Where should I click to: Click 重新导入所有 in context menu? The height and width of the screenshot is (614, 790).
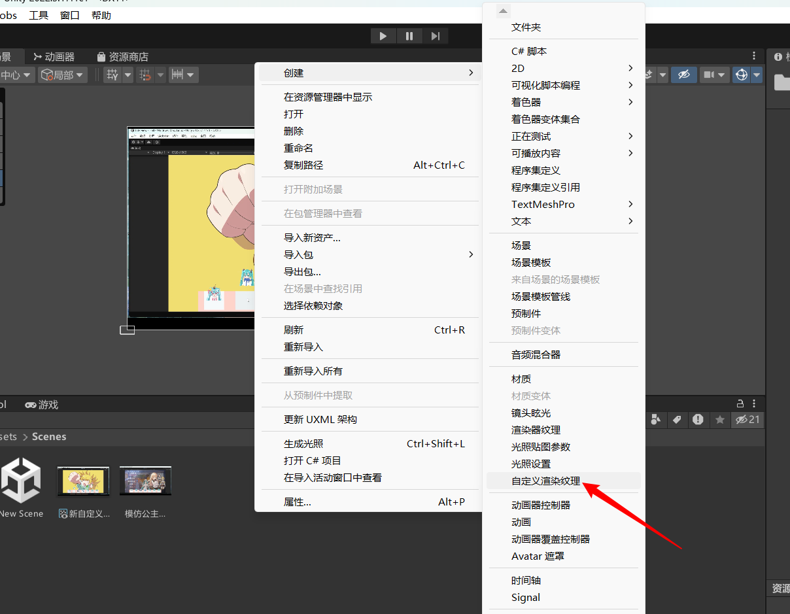[370, 371]
